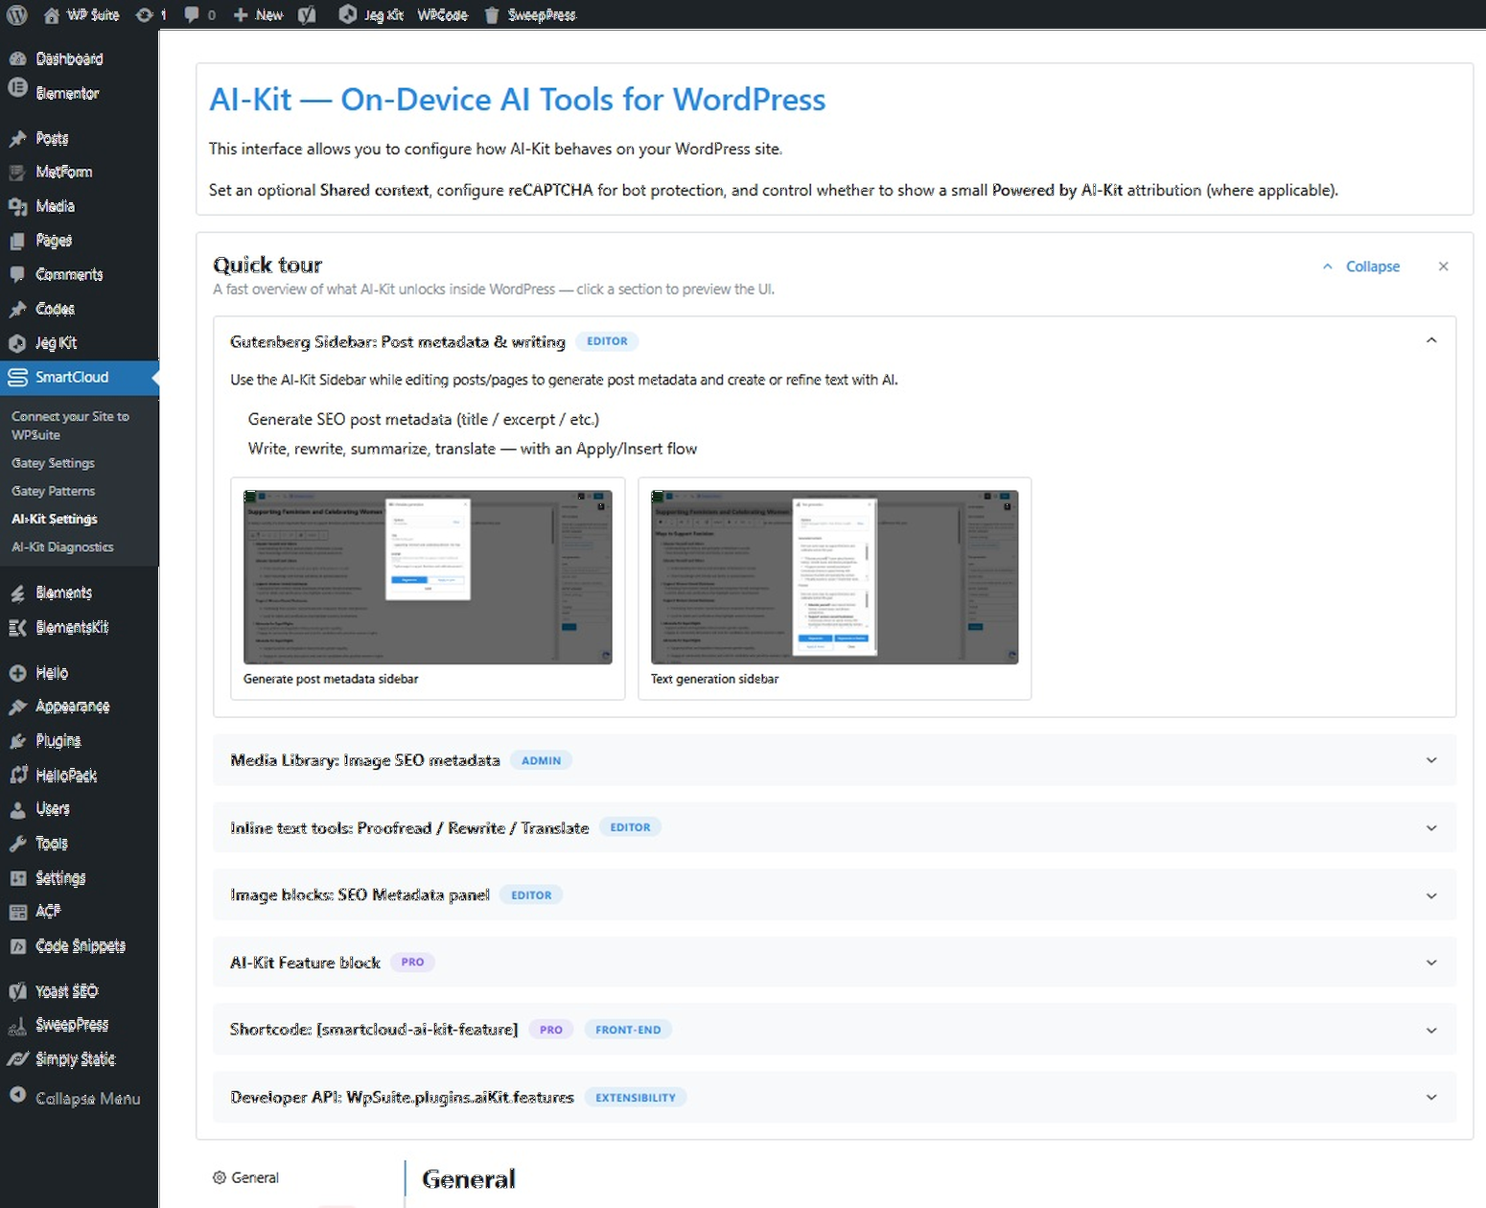The width and height of the screenshot is (1486, 1208).
Task: Click the plus New icon
Action: [241, 14]
